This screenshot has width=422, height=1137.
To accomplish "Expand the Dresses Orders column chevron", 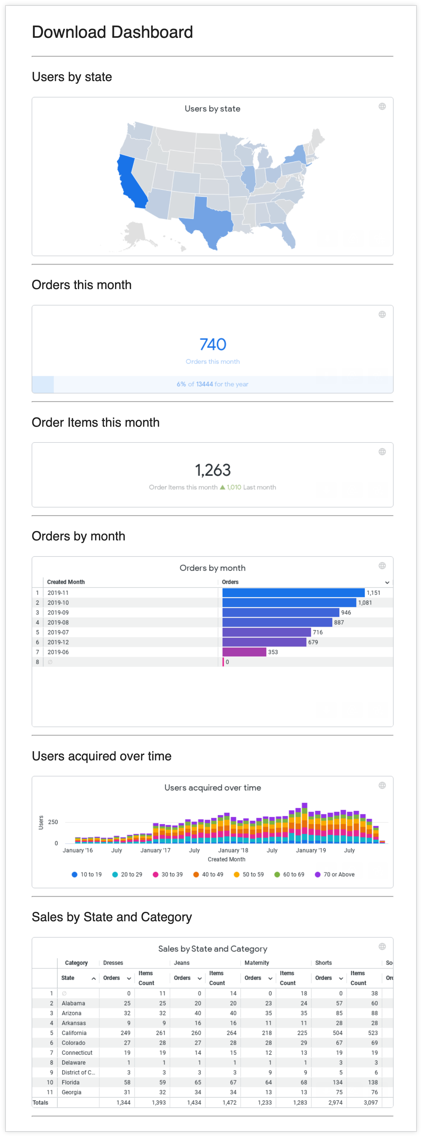I will (x=129, y=978).
